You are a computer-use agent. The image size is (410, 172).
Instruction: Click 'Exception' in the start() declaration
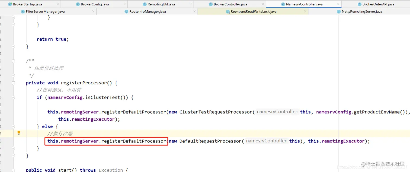pos(111,170)
